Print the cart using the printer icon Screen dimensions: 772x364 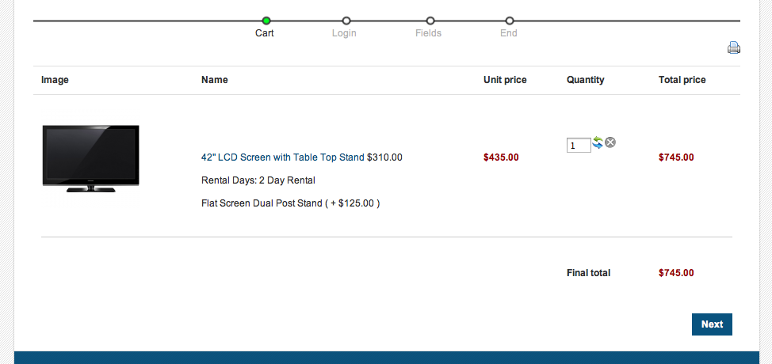coord(734,47)
